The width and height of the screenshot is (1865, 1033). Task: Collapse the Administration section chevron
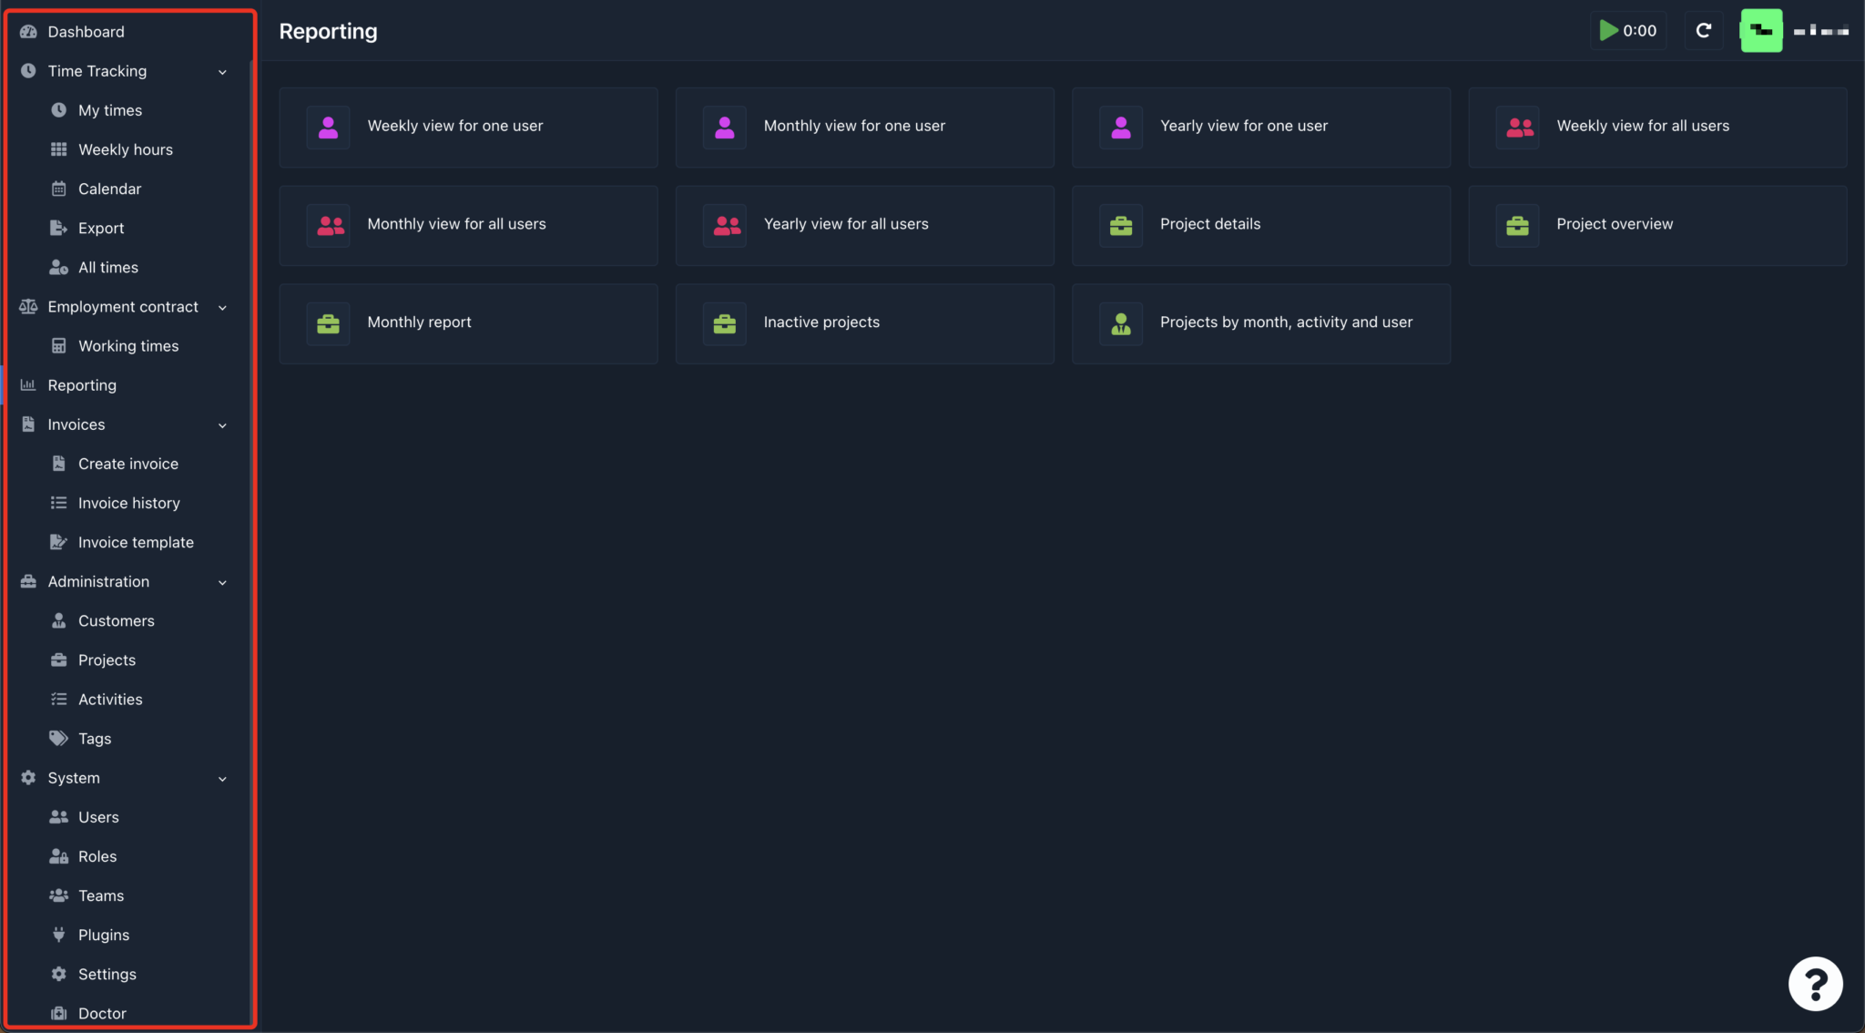click(x=222, y=582)
